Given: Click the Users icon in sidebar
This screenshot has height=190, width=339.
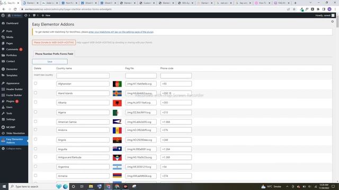Looking at the screenshot, I should (x=3, y=107).
